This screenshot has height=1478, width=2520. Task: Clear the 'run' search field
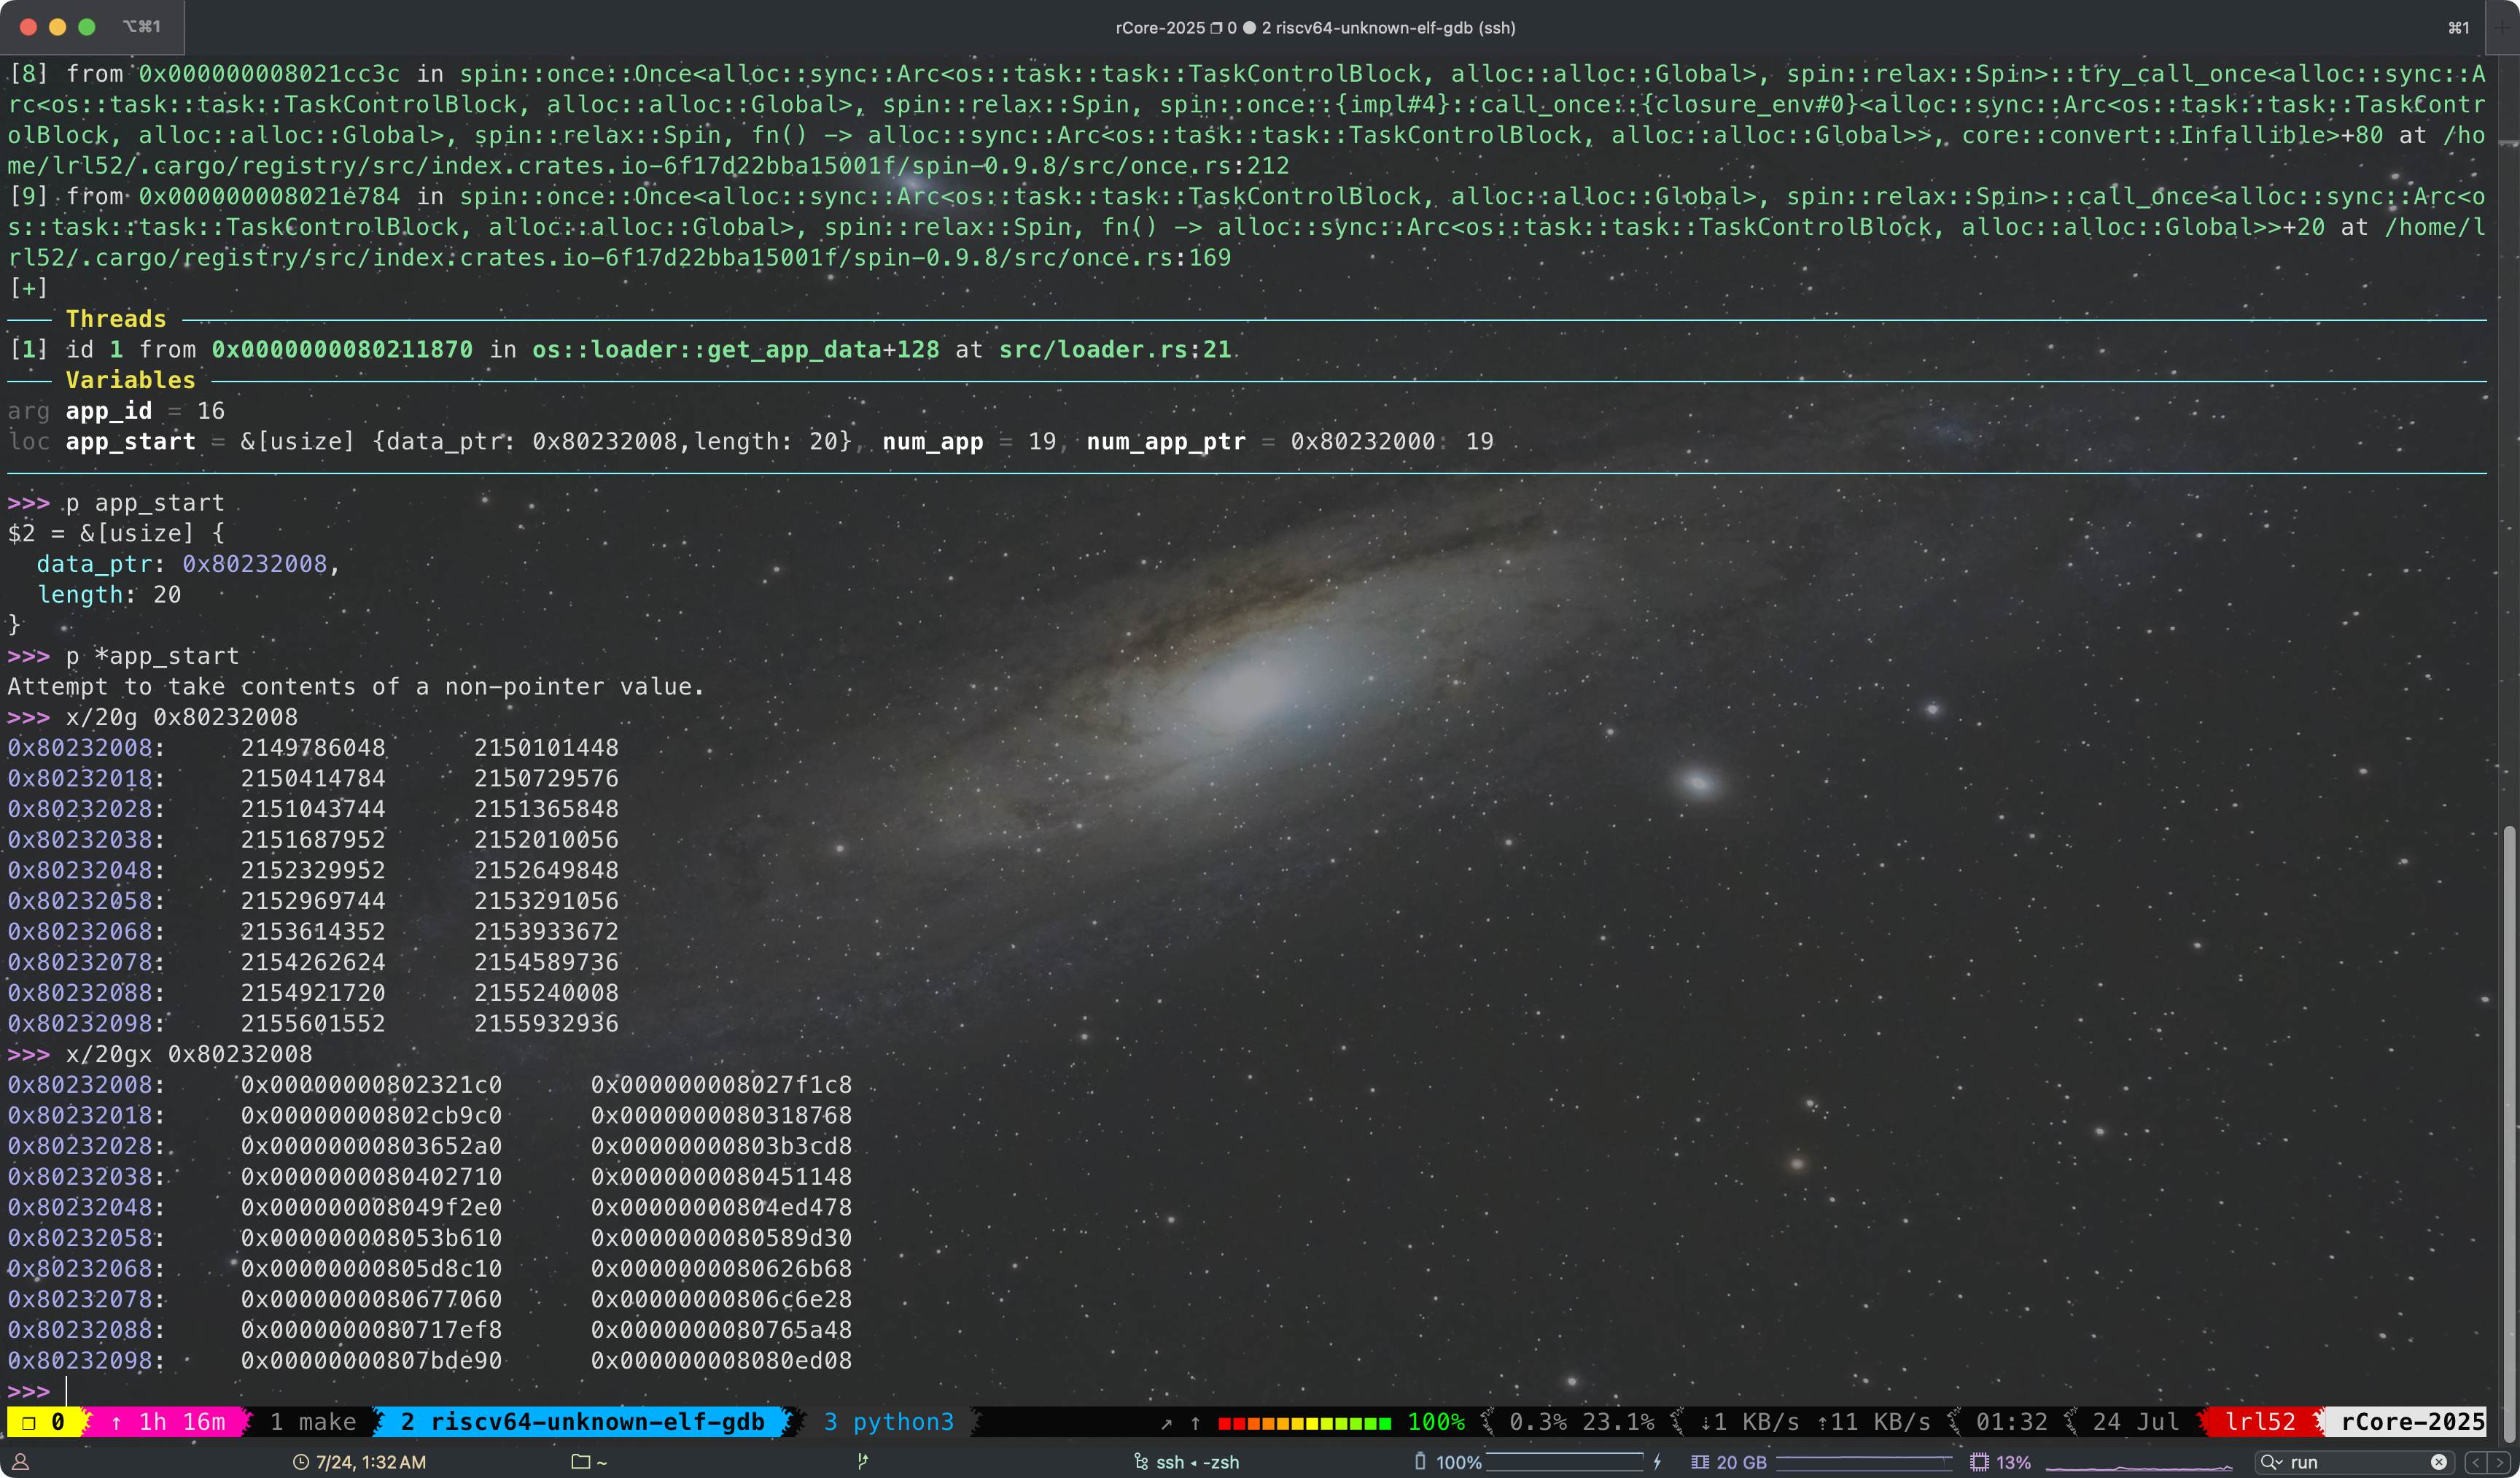point(2439,1462)
